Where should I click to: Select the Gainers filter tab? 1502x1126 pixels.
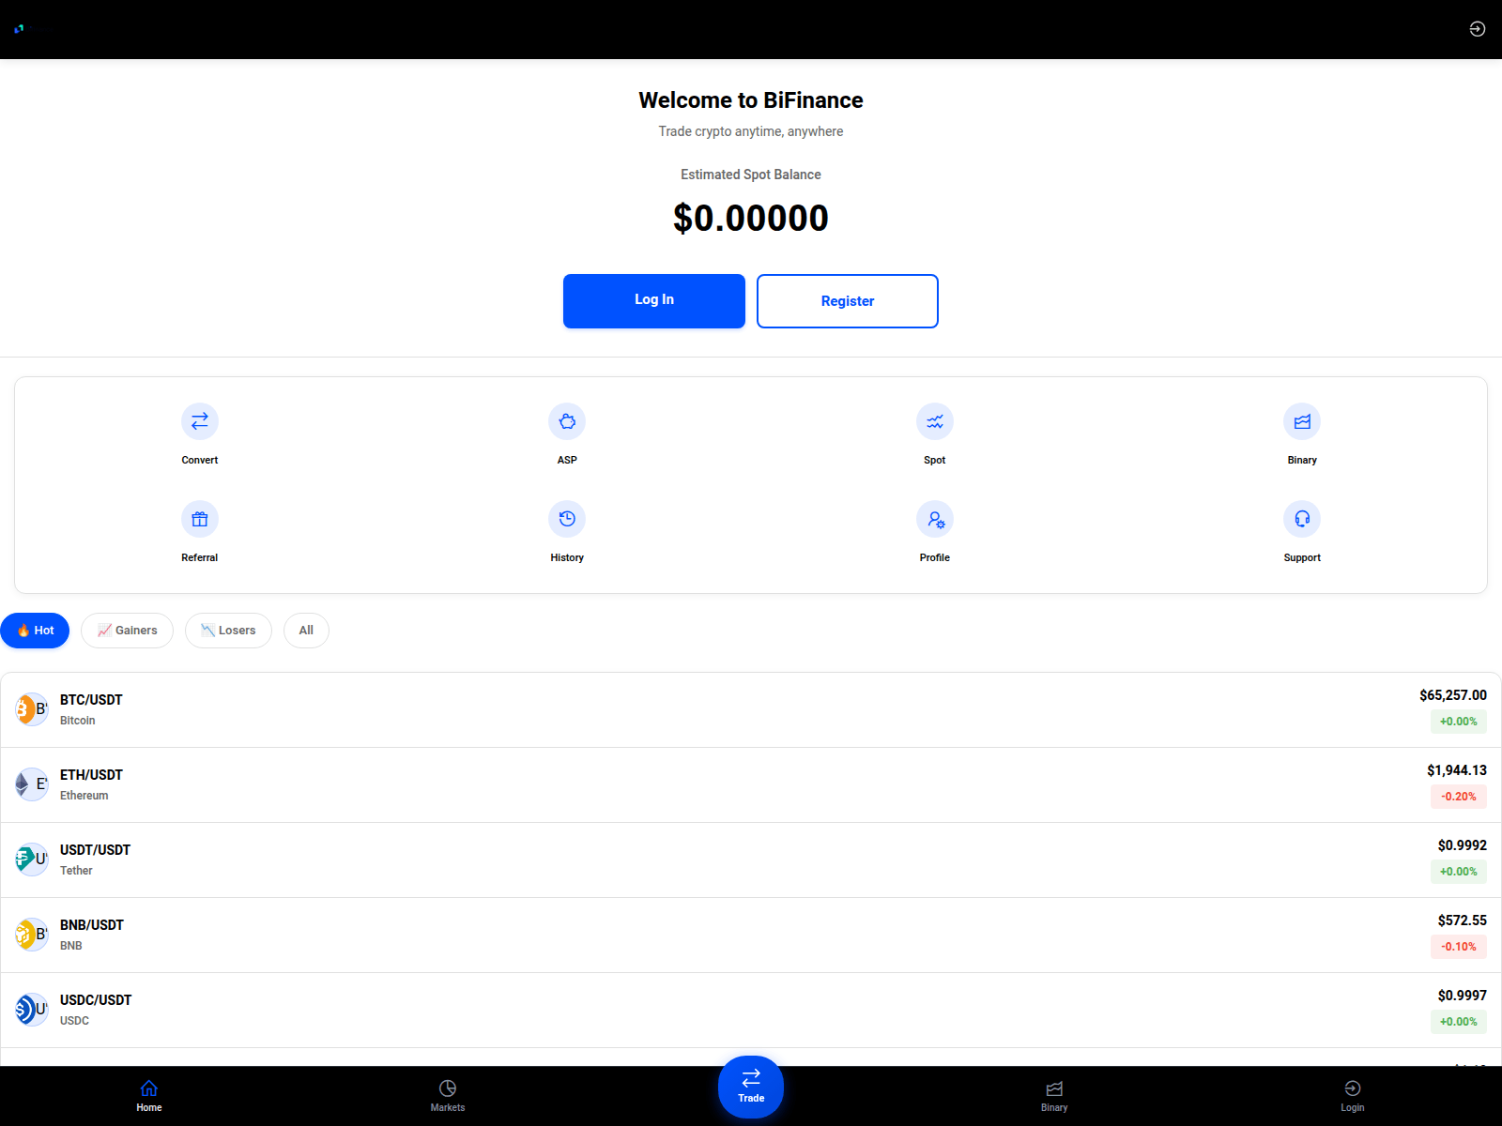[x=127, y=631]
